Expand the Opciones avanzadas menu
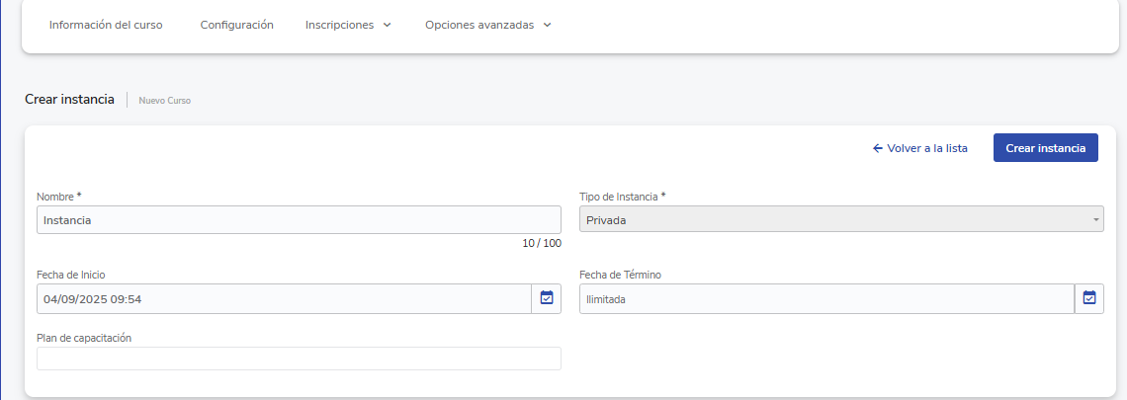This screenshot has height=400, width=1127. click(479, 26)
